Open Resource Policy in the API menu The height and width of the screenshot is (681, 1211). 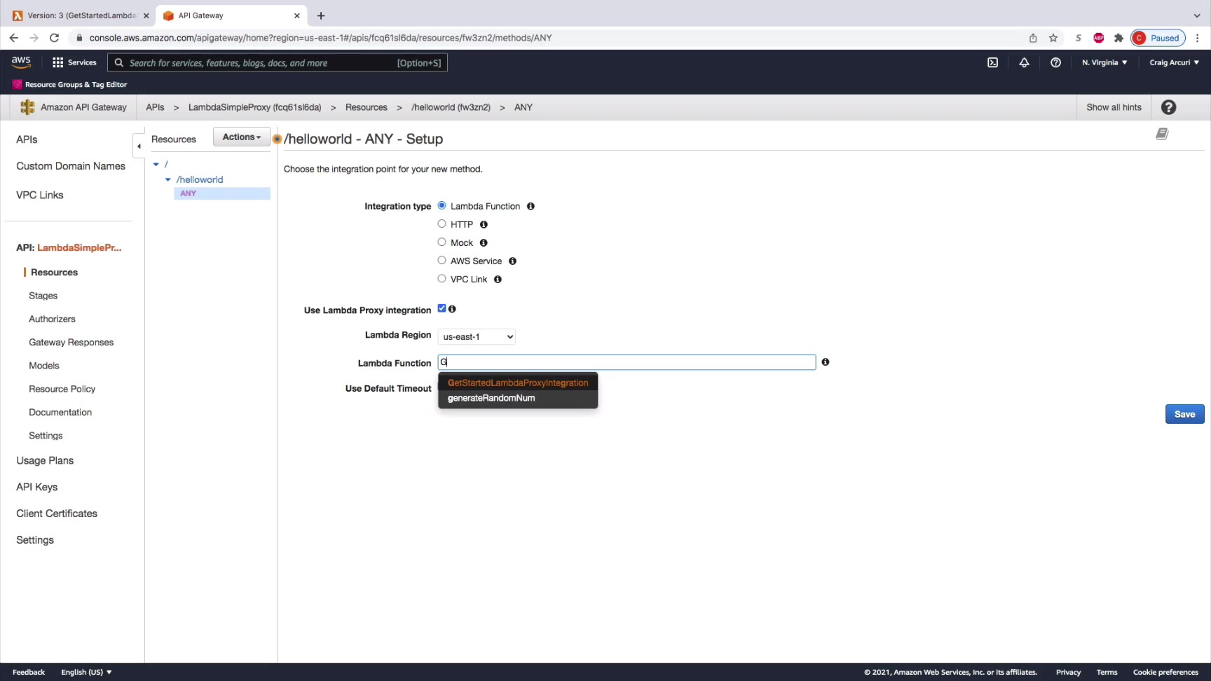[x=62, y=389]
